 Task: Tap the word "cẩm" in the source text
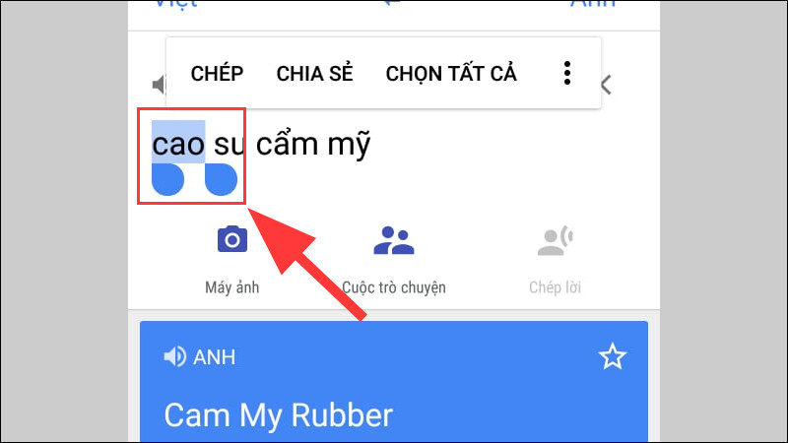(287, 144)
